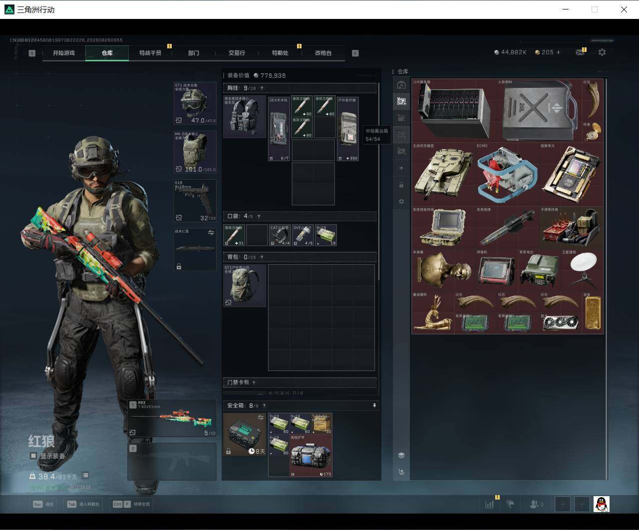639x530 pixels.
Task: Select the MK-2 body armor slot
Action: pos(195,152)
